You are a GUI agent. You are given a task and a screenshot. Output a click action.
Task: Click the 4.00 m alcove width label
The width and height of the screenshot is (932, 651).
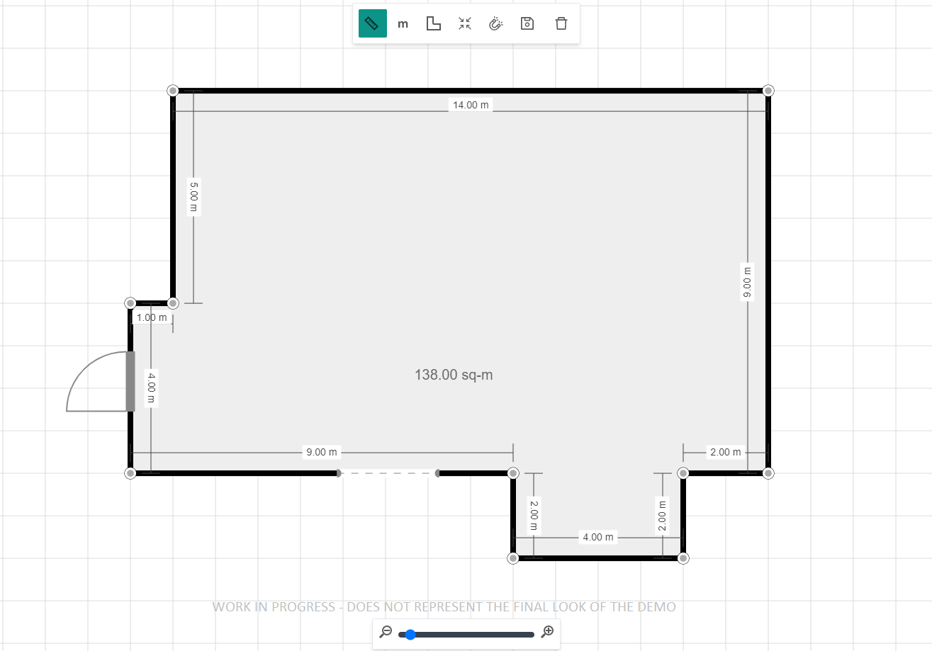[598, 537]
